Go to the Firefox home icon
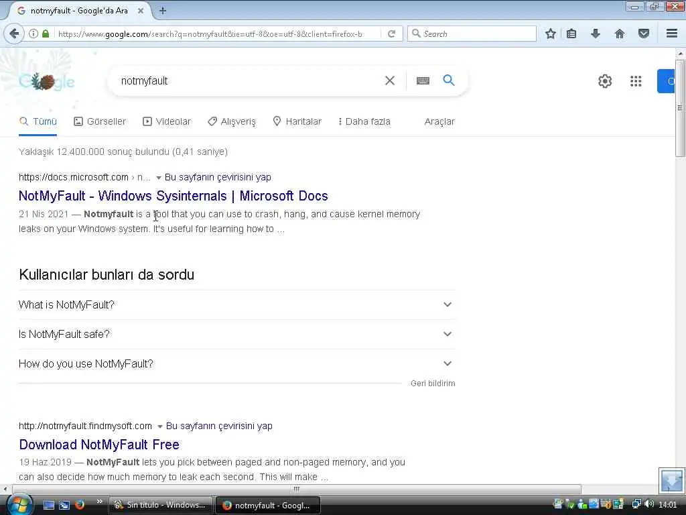The height and width of the screenshot is (515, 686). coord(620,34)
